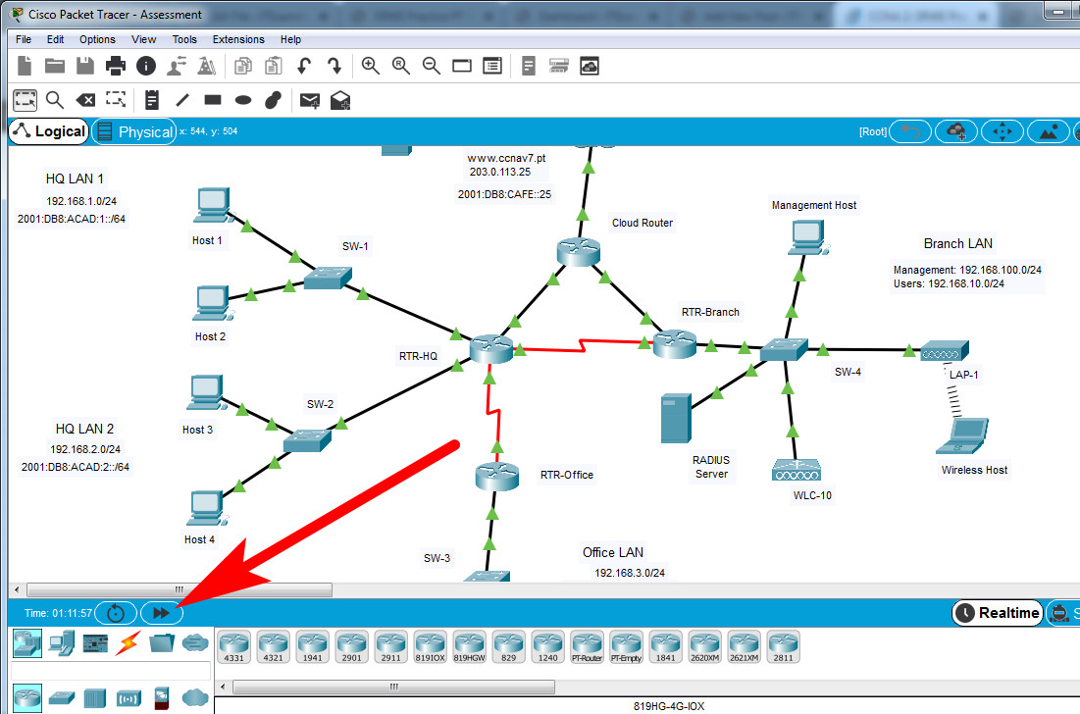Screen dimensions: 1080x714
Task: Open the custom devices dialog icon
Action: tap(492, 66)
